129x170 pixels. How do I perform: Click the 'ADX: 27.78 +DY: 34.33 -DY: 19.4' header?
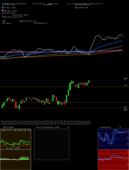click(x=16, y=130)
